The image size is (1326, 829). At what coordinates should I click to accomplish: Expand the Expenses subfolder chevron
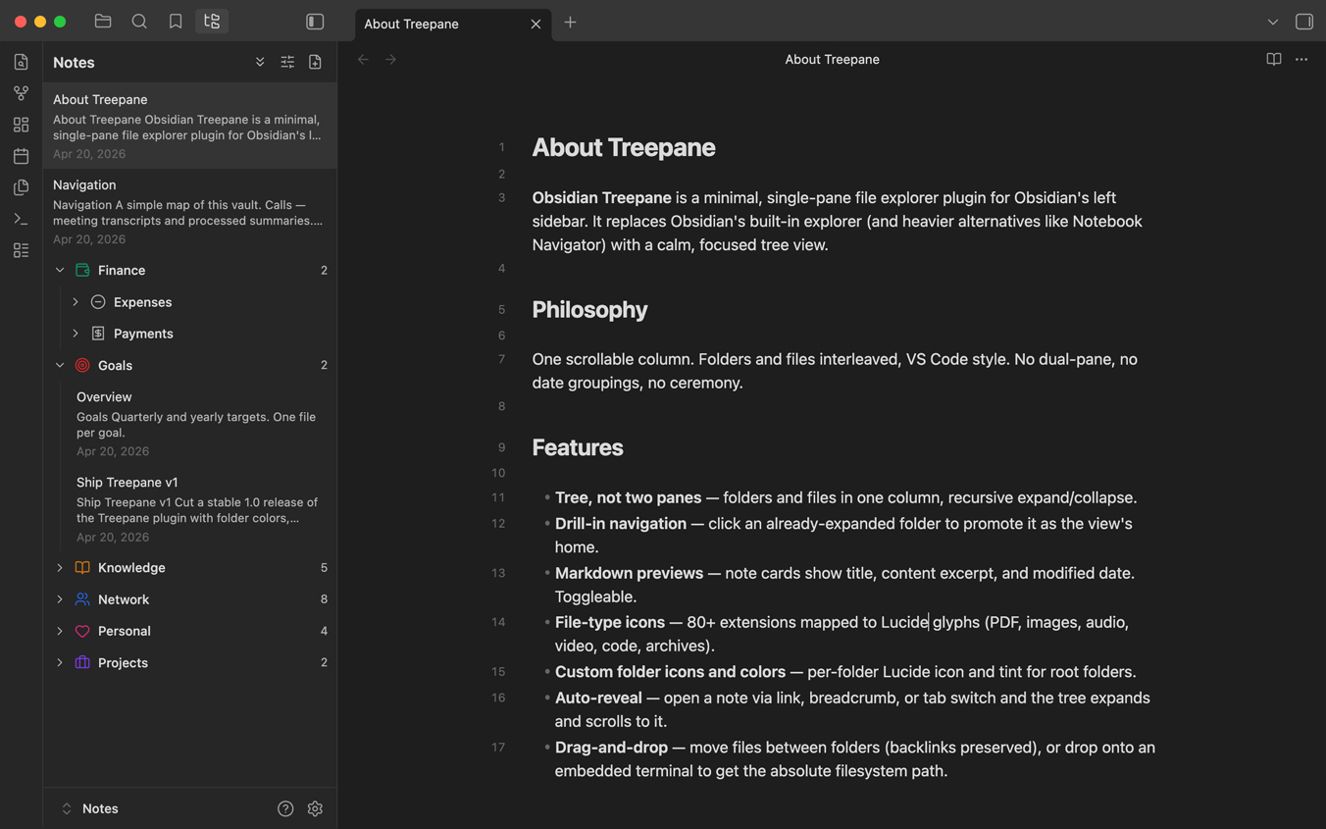point(76,302)
